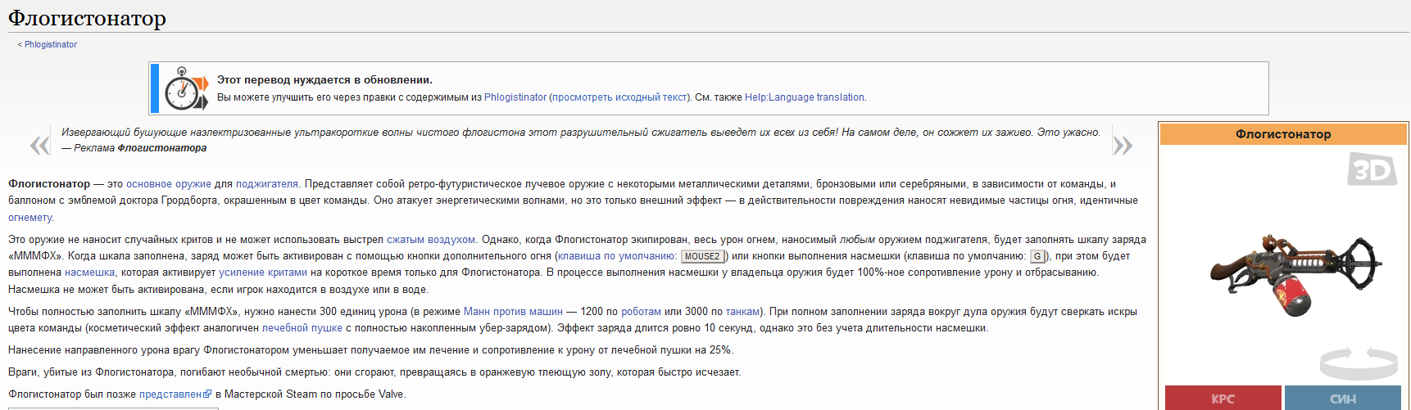Switch 3D model to КРС team
The image size is (1411, 410).
click(1223, 399)
